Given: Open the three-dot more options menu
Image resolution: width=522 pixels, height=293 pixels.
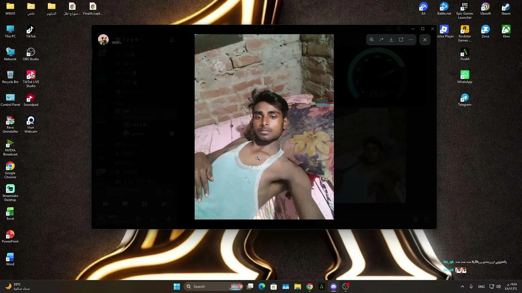Looking at the screenshot, I should point(411,39).
